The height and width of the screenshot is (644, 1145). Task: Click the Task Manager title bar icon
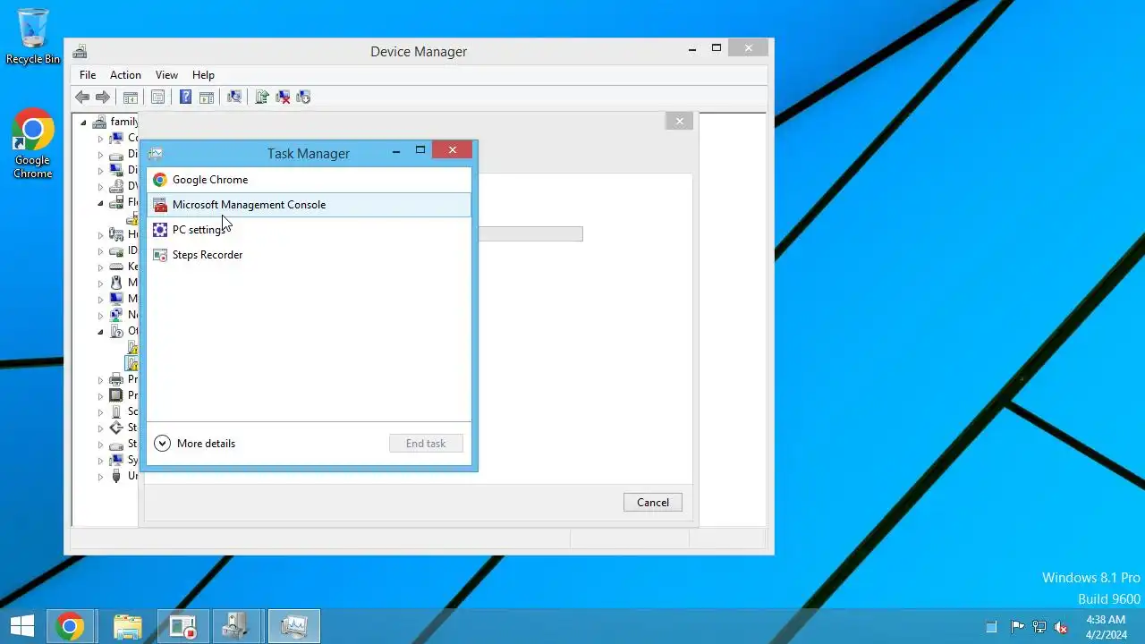pos(156,154)
